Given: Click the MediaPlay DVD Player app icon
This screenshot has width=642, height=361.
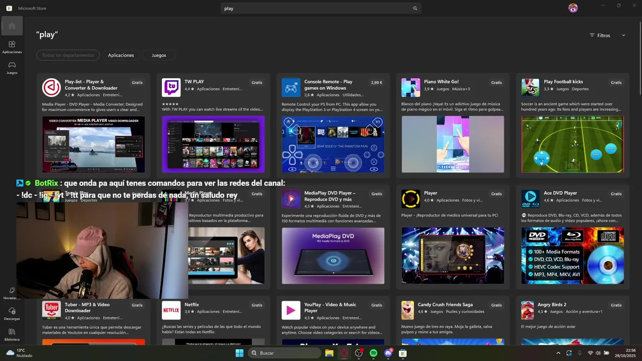Looking at the screenshot, I should (291, 199).
